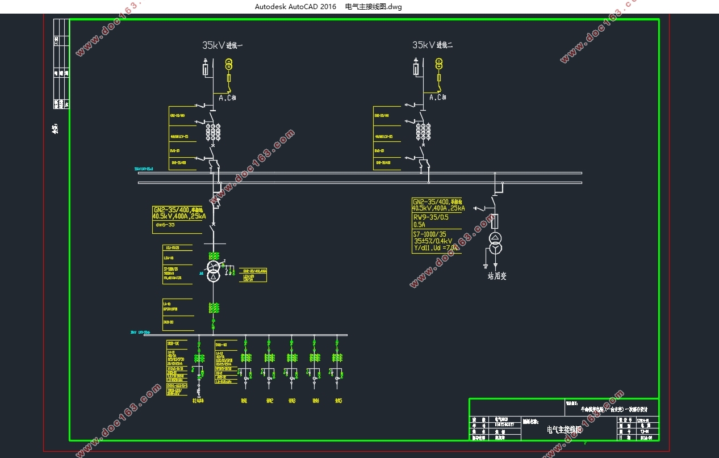Click the ground symbol beside station transformer
Image resolution: width=719 pixels, height=458 pixels.
coord(486,266)
